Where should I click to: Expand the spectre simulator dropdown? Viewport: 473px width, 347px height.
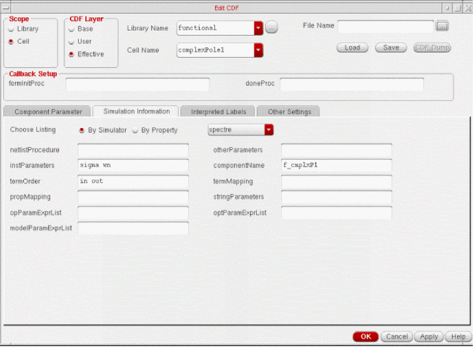268,130
